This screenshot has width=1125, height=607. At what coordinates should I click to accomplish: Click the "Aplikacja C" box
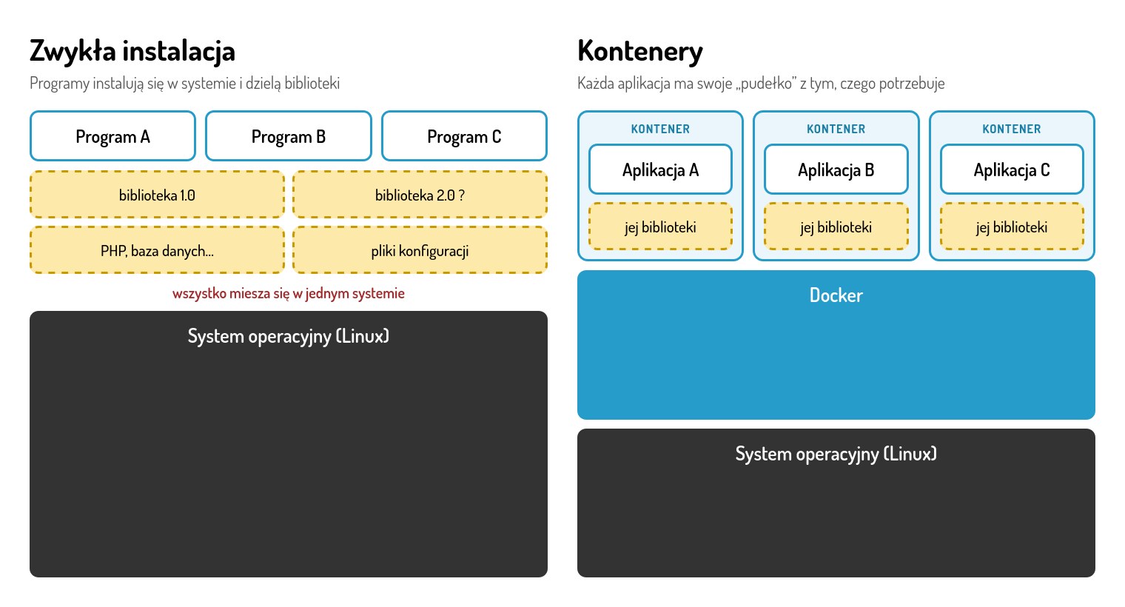point(1012,170)
